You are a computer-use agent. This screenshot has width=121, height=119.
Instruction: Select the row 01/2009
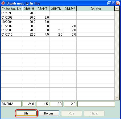coord(58,30)
